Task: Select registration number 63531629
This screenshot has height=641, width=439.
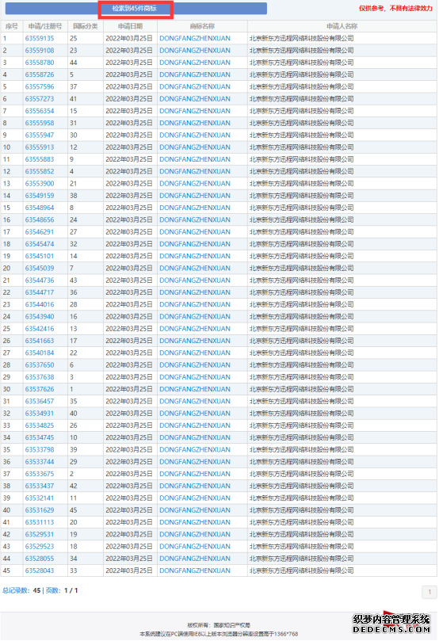Action: [40, 510]
